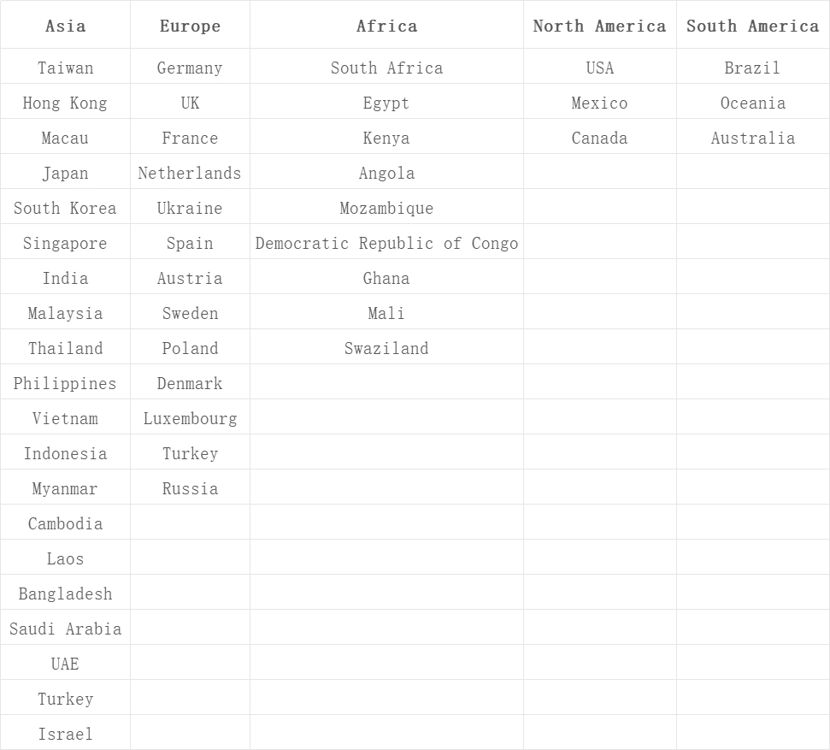Click Democratic Republic of Congo cell
This screenshot has width=830, height=750.
(386, 243)
